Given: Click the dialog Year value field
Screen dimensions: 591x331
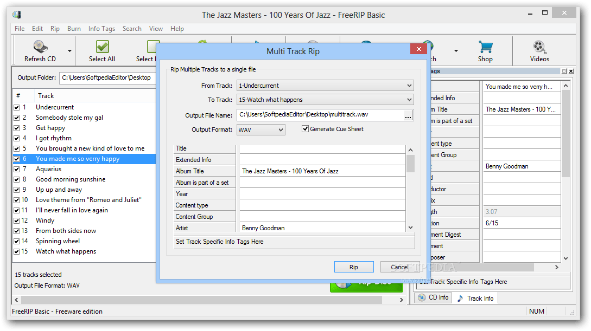Looking at the screenshot, I should (323, 194).
